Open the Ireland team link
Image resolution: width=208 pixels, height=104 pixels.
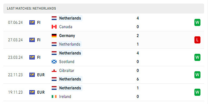(x=65, y=96)
